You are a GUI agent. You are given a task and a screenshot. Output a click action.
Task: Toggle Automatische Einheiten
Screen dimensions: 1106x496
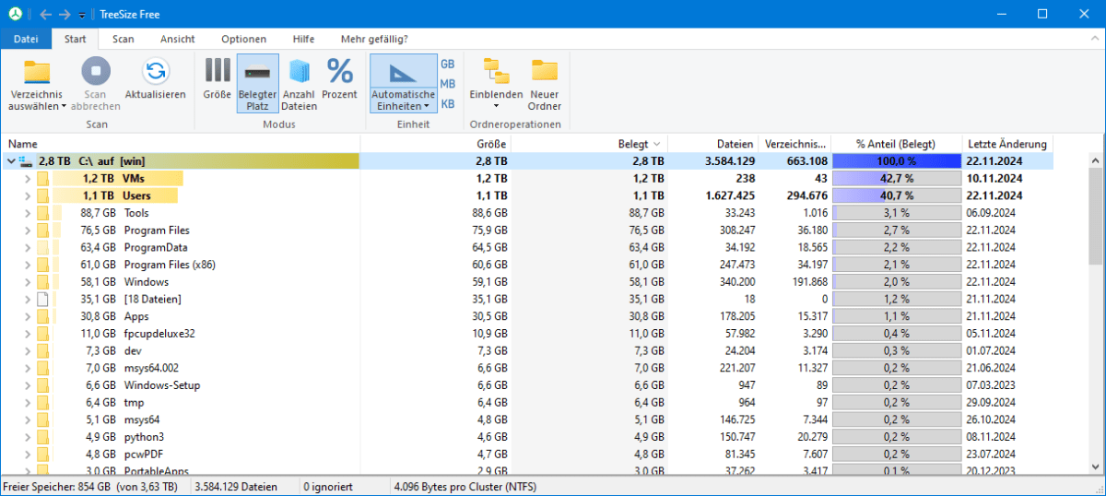click(x=403, y=83)
